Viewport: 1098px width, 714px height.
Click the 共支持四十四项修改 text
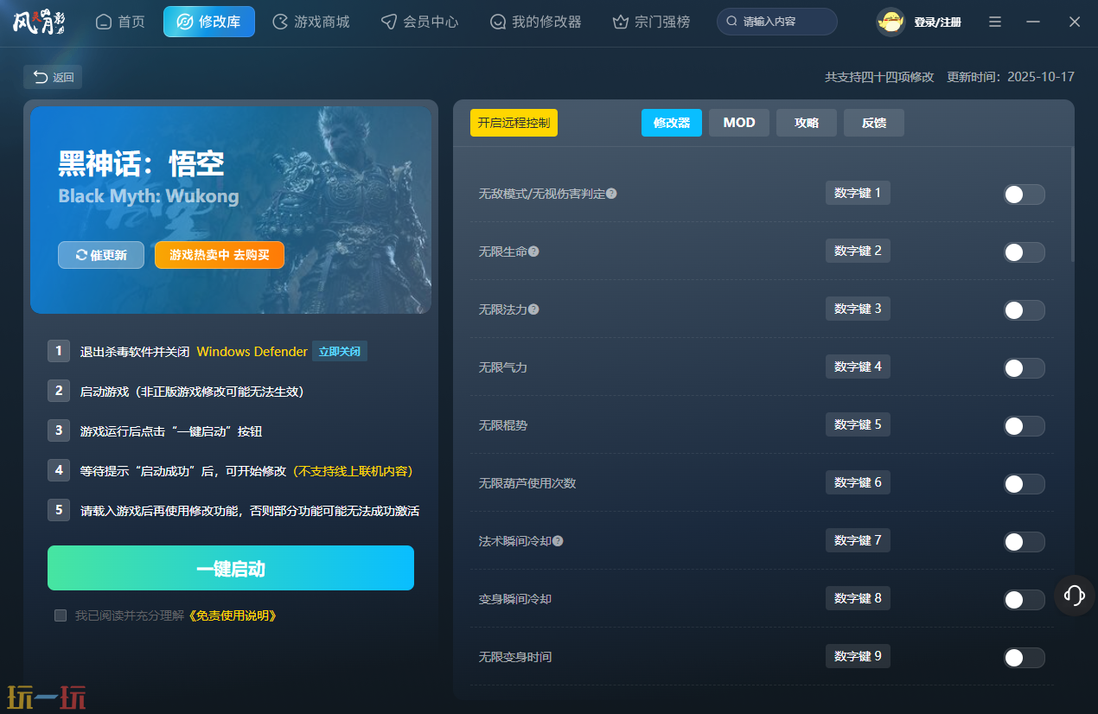[879, 77]
